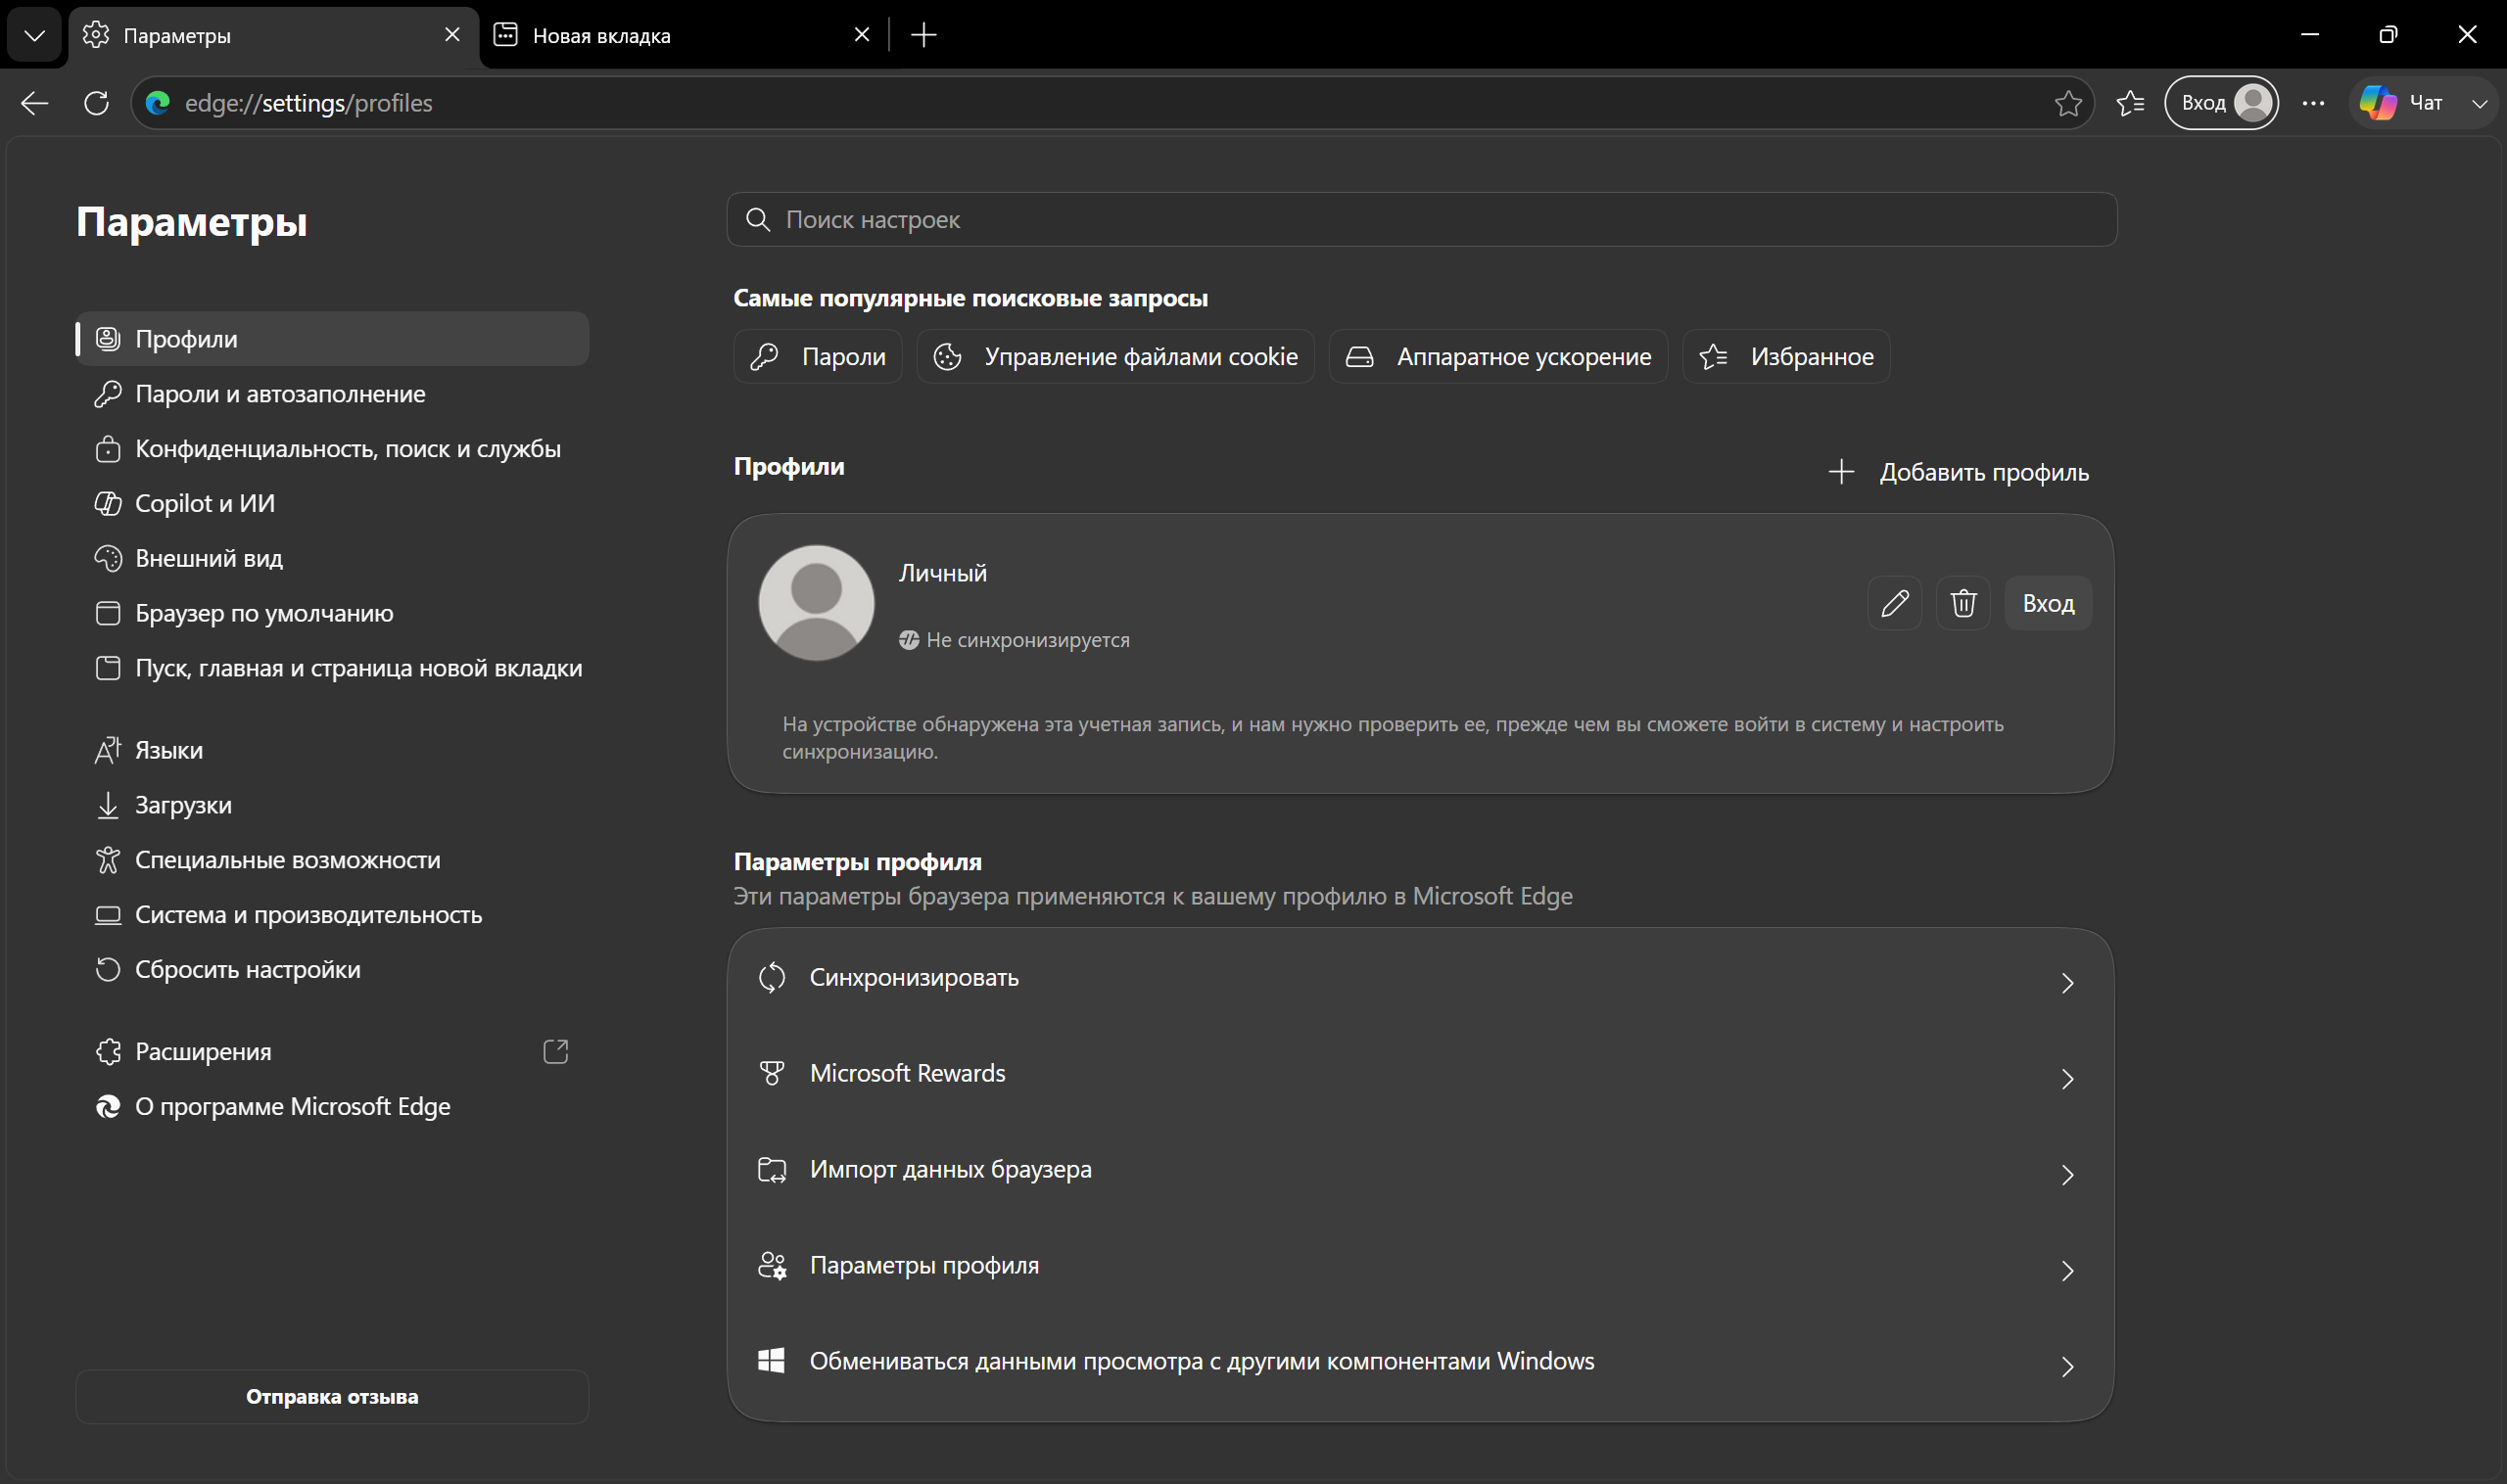Click the Личный profile name text
Image resolution: width=2507 pixels, height=1484 pixels.
[x=942, y=573]
